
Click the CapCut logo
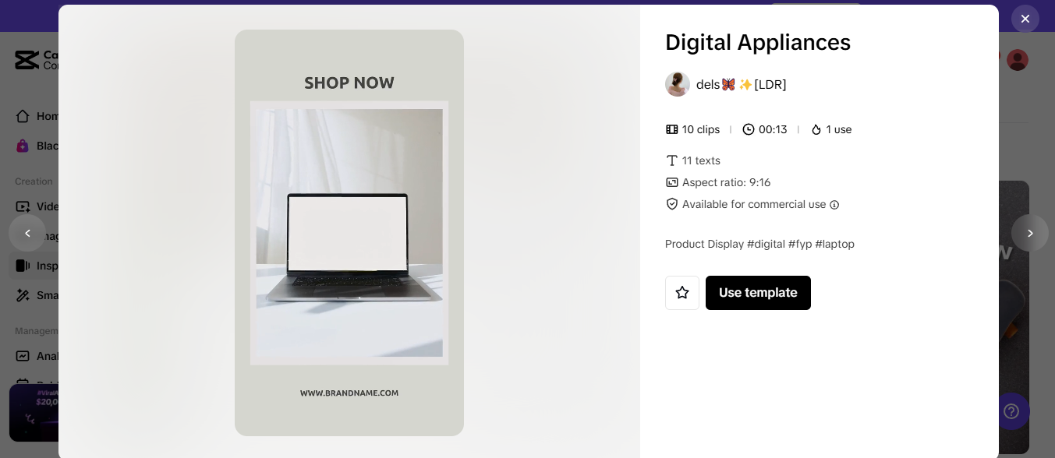tap(27, 60)
